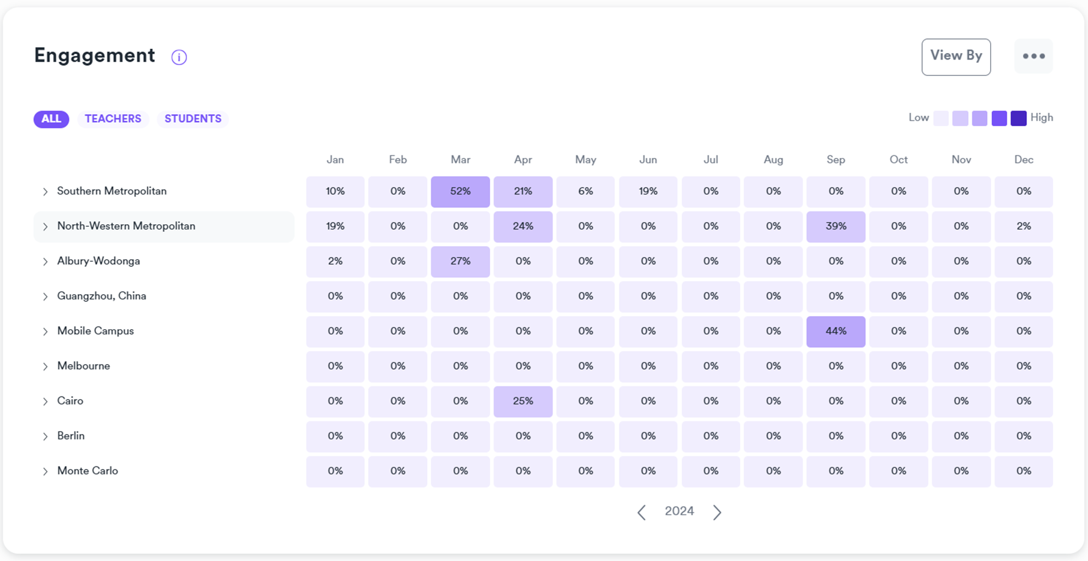1088x561 pixels.
Task: Expand the Mobile Campus row
Action: pos(45,331)
